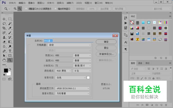Open the Paragraph panel icon
Image resolution: width=173 pixels, height=108 pixels.
pos(125,49)
